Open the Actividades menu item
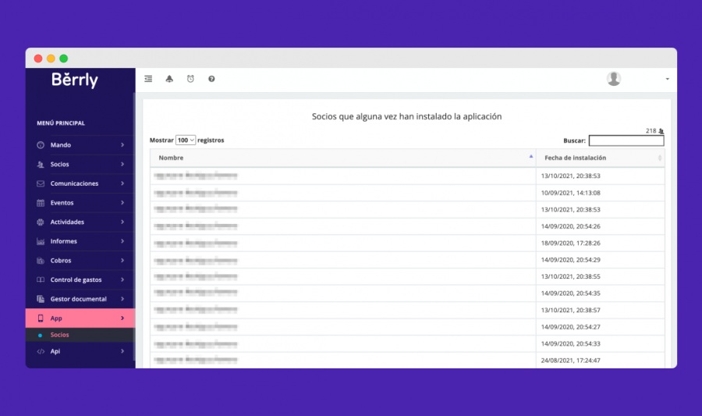Screen dimensions: 702x416 click(80, 222)
